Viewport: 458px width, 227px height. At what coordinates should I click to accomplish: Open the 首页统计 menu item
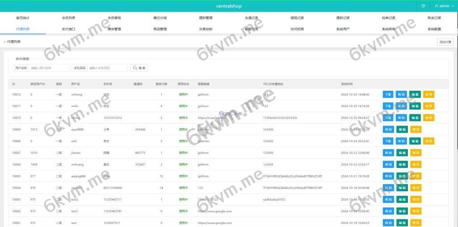[23, 18]
